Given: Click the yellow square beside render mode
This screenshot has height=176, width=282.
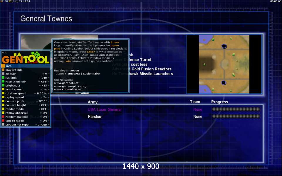Looking at the screenshot, I should tap(3, 109).
